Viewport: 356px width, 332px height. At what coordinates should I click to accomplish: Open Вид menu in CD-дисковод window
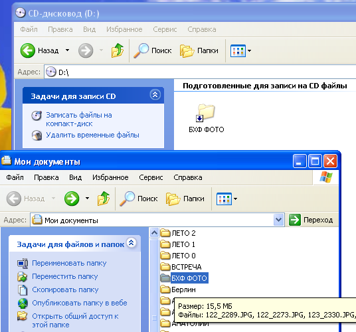coord(89,29)
